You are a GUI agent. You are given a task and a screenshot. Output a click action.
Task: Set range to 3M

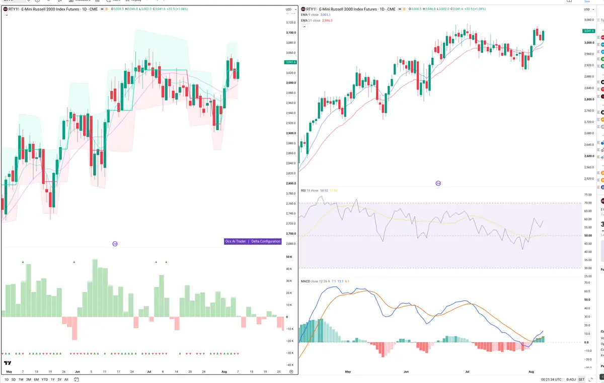(28, 379)
